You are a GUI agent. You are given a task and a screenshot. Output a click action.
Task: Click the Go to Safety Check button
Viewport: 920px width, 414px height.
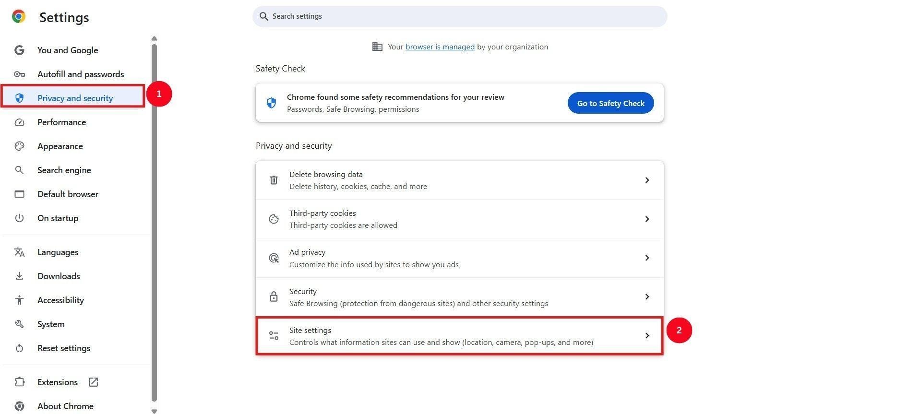[610, 103]
